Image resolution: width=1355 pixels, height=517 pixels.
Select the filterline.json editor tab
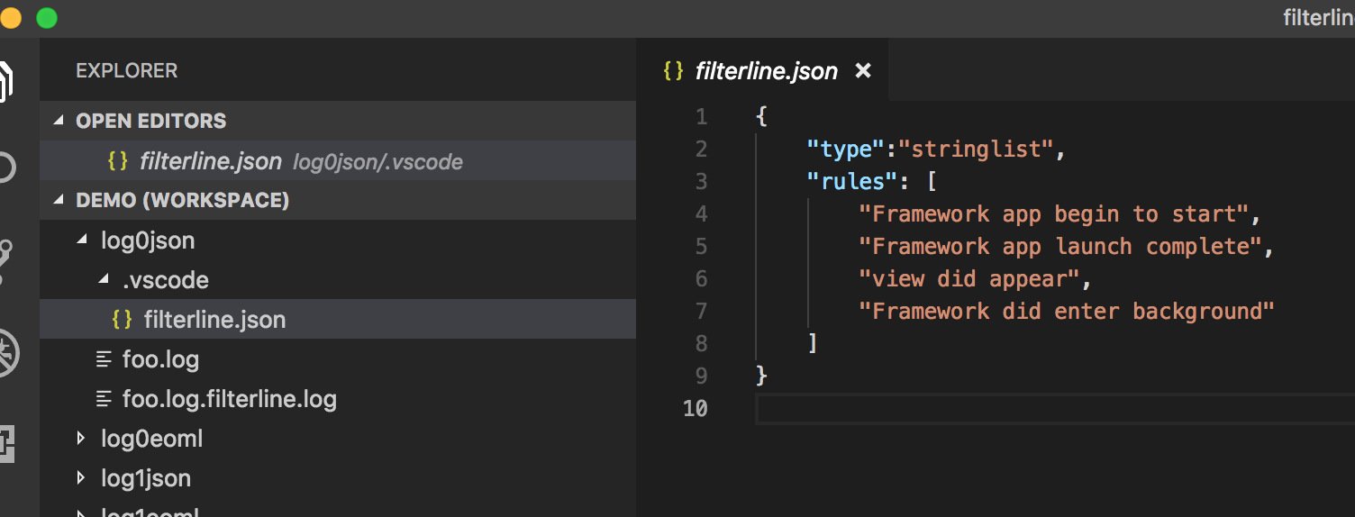[762, 70]
